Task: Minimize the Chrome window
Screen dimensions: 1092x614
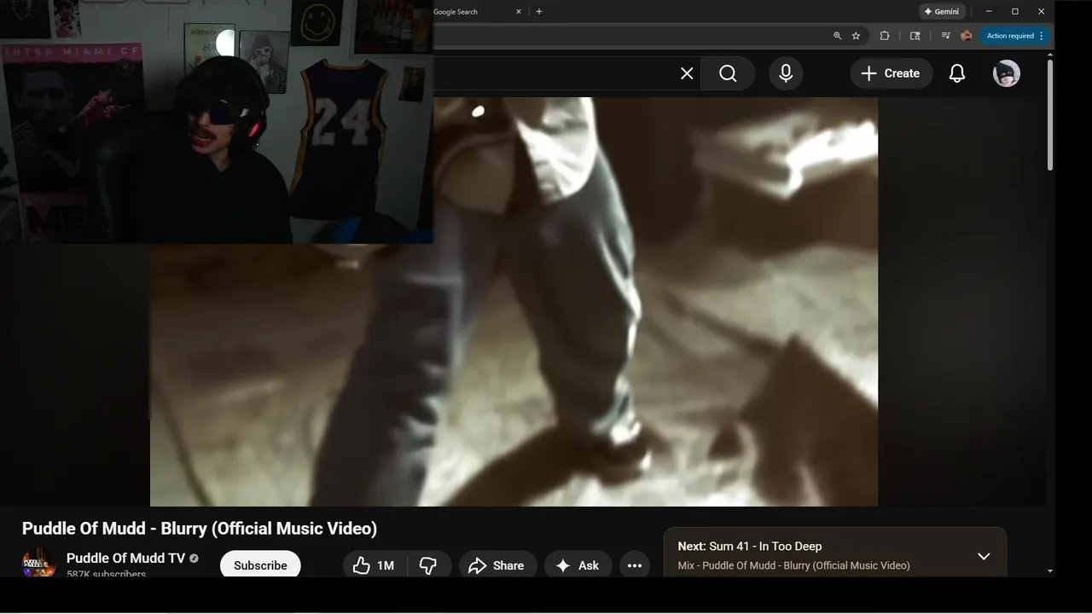Action: point(989,12)
